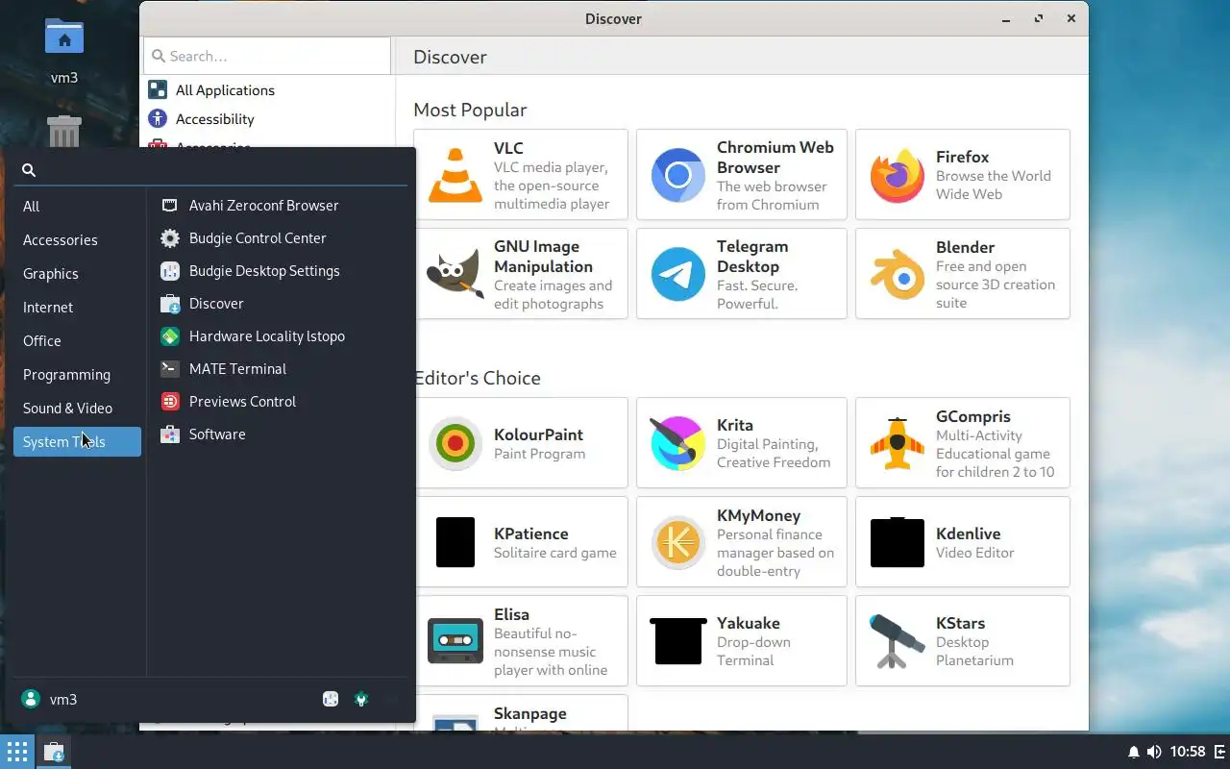
Task: Open the notifications bell in the panel
Action: (1134, 752)
